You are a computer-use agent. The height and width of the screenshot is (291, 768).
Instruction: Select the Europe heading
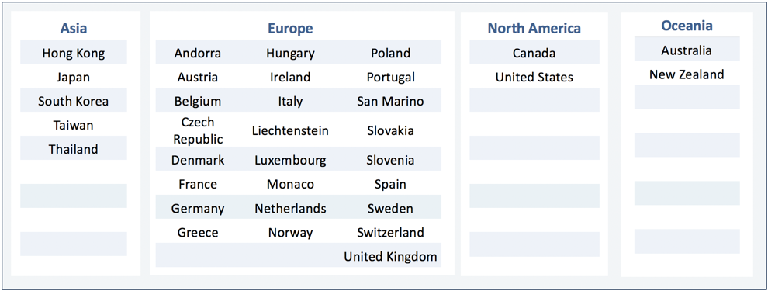[x=290, y=29]
